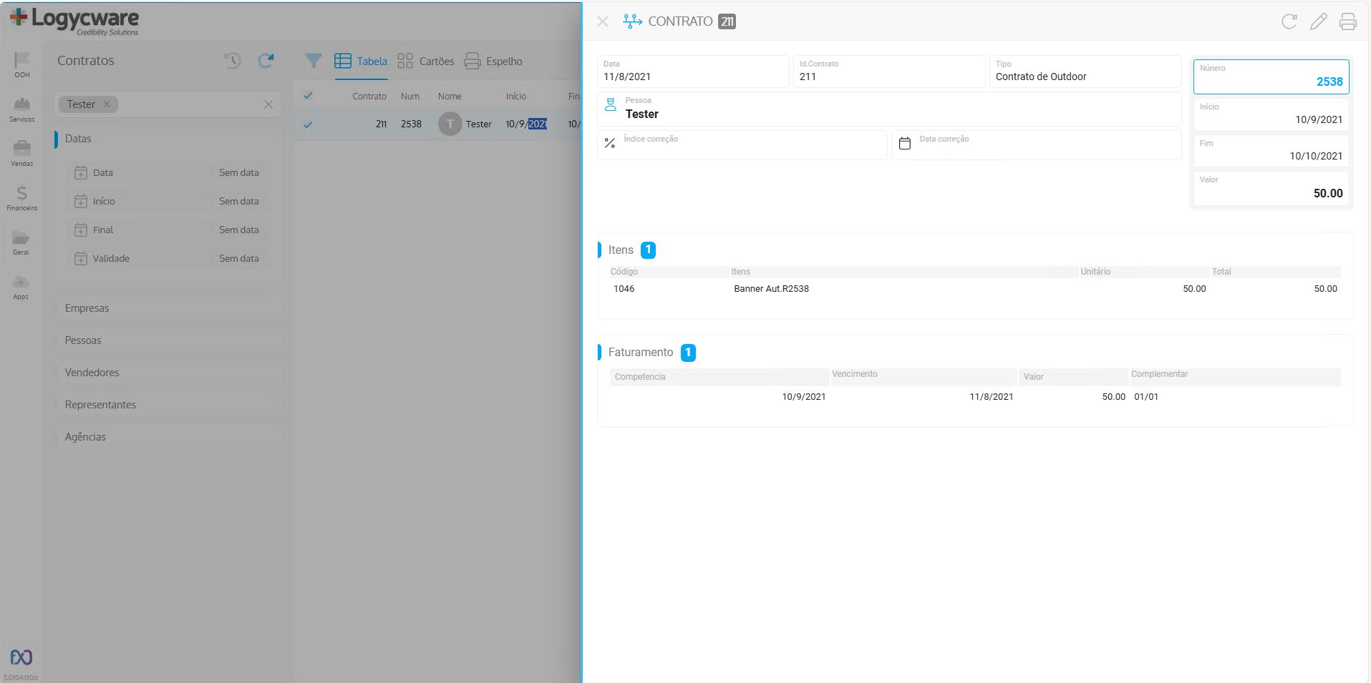The width and height of the screenshot is (1371, 683).
Task: Close the Contrato 211 panel
Action: 603,21
